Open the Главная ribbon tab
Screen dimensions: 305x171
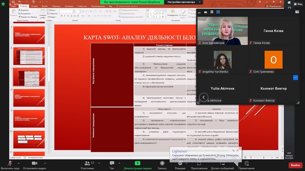coord(24,6)
